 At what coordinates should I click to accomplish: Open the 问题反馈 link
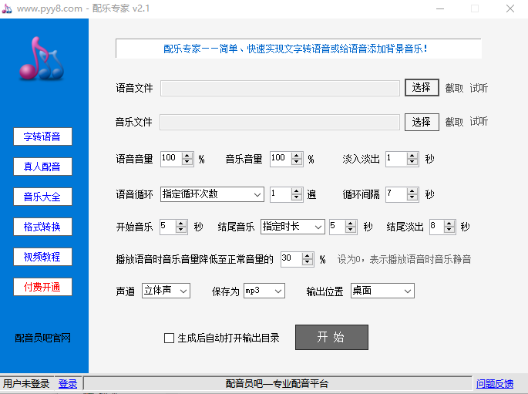click(495, 383)
